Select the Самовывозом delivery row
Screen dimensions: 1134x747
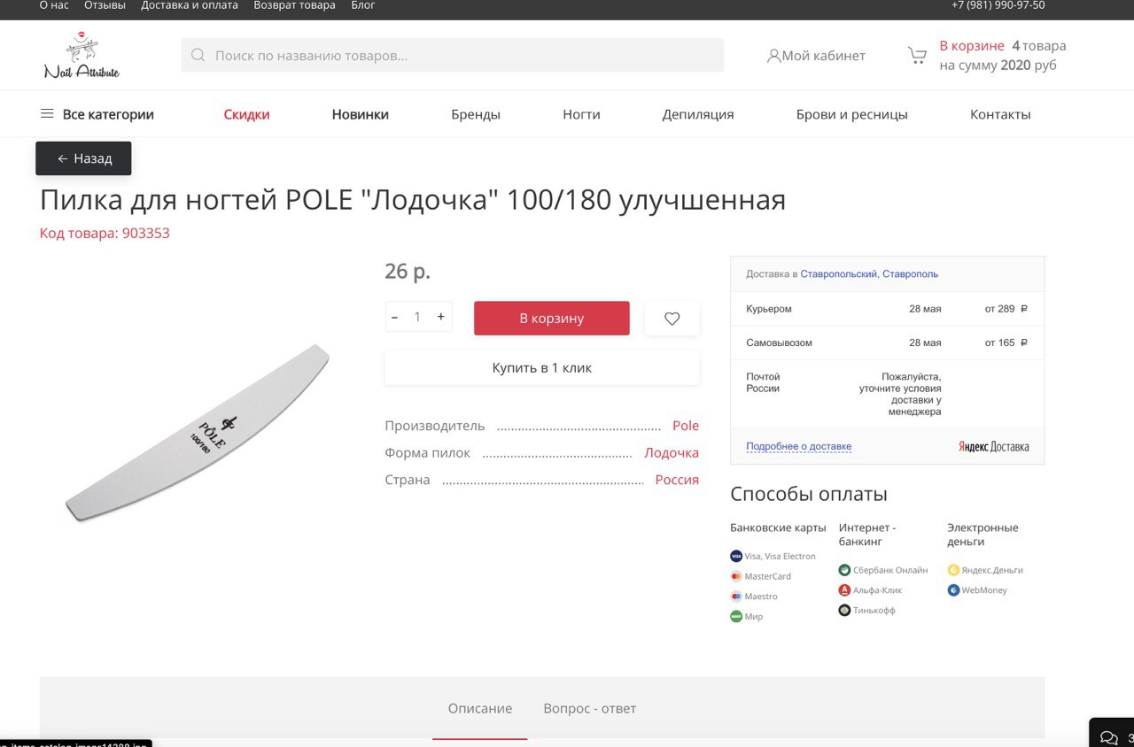coord(887,343)
